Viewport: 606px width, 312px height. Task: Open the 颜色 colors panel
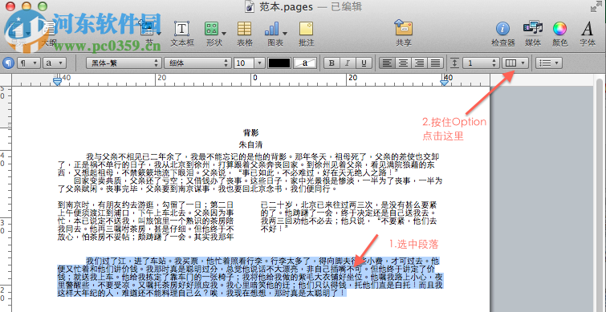pos(559,34)
